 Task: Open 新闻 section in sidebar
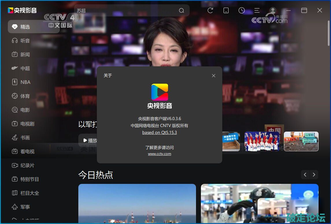[x=25, y=55]
